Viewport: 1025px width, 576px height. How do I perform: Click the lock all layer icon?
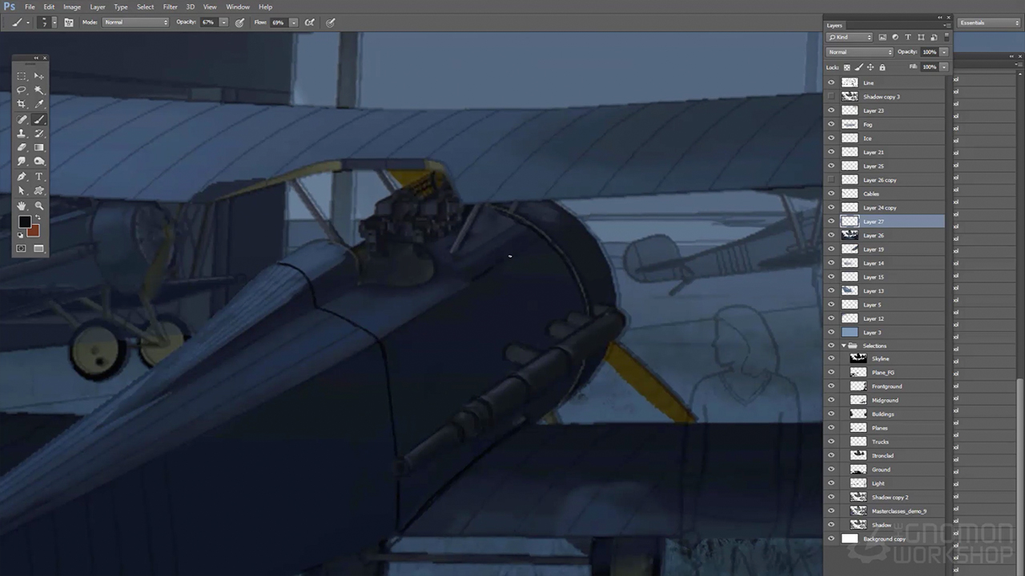(x=882, y=67)
